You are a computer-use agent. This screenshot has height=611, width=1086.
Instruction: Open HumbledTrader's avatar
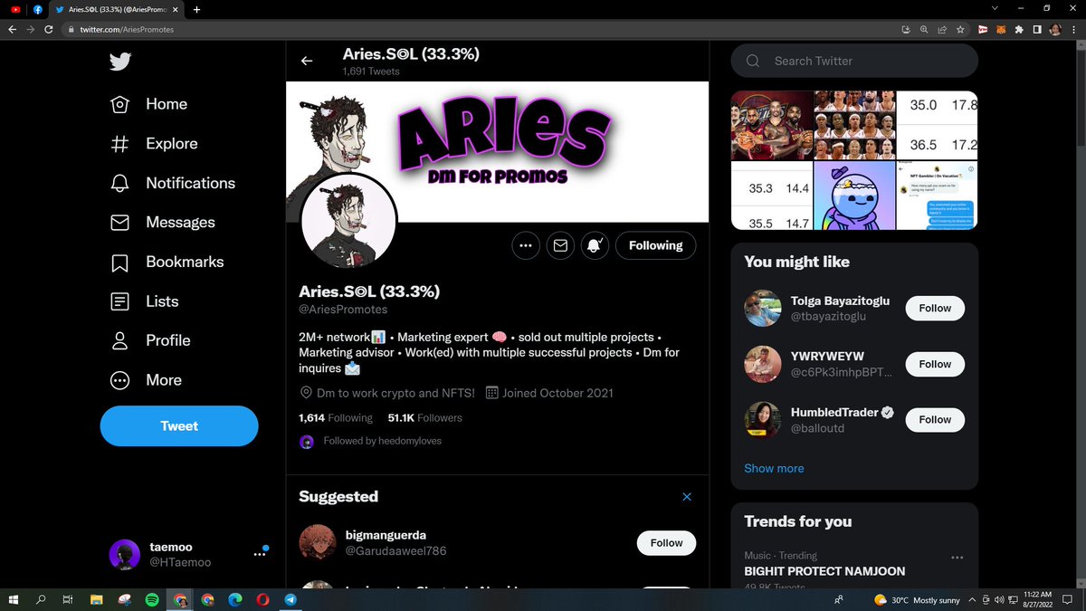[762, 419]
